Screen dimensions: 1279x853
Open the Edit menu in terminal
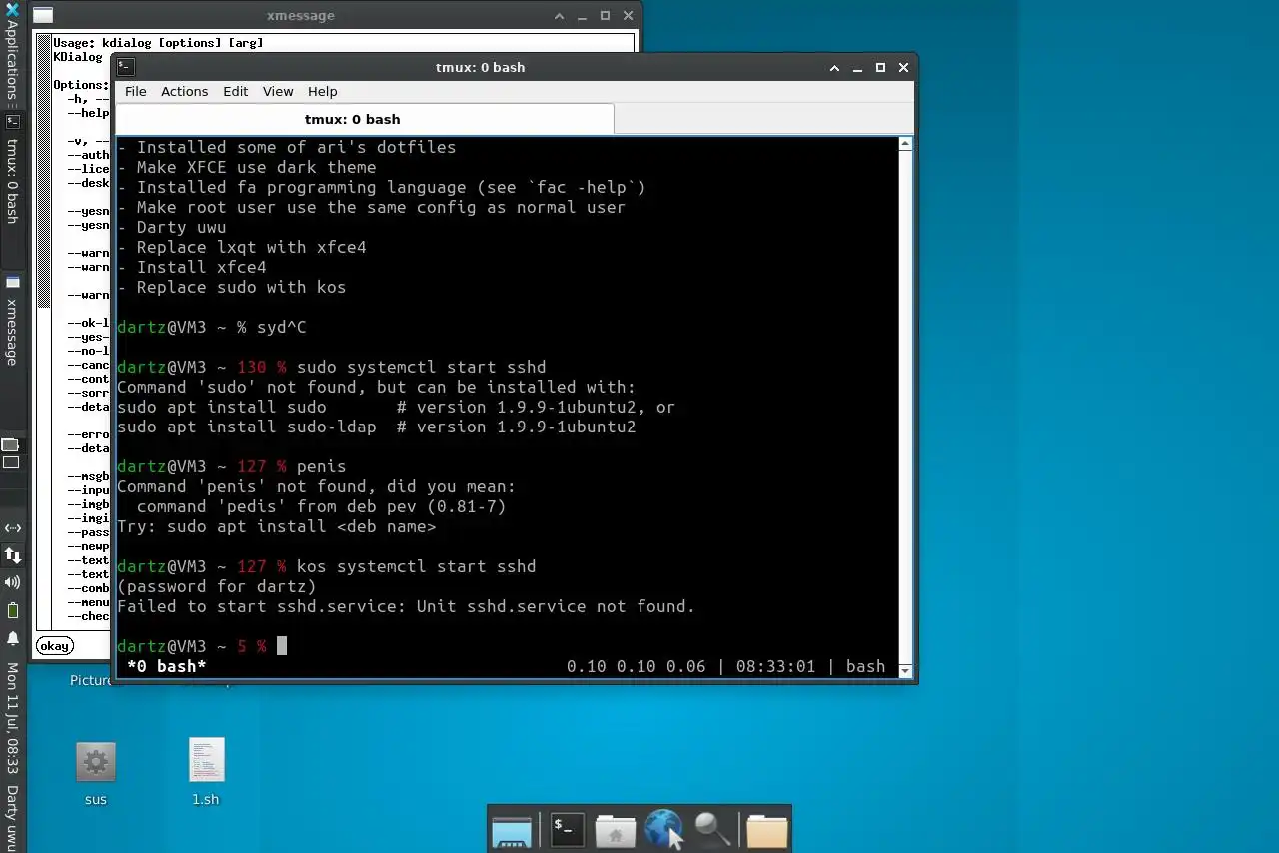point(236,91)
